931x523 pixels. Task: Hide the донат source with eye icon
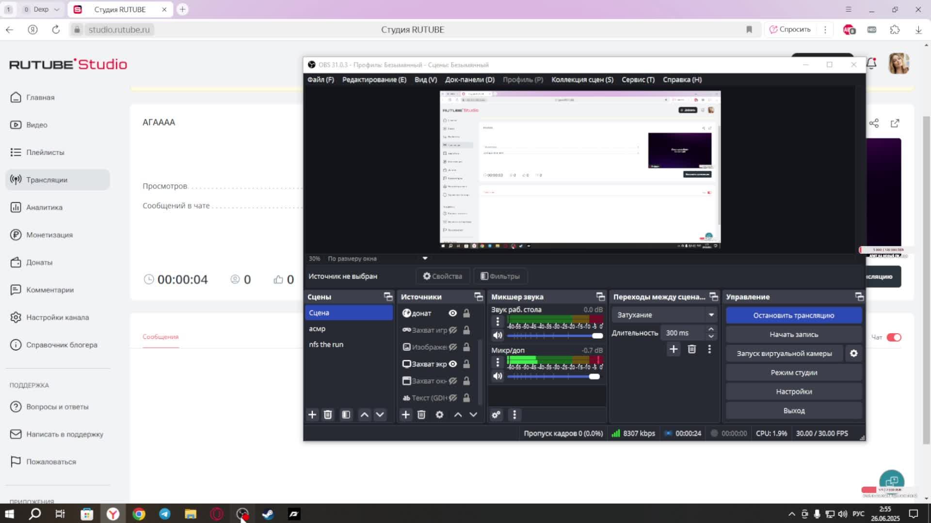tap(452, 313)
